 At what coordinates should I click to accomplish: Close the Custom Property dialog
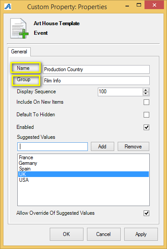tap(154, 5)
